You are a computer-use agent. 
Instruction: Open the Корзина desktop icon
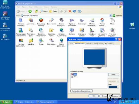click(x=132, y=26)
